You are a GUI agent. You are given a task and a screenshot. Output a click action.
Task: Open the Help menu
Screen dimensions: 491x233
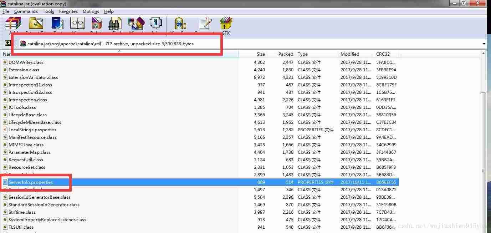point(109,11)
